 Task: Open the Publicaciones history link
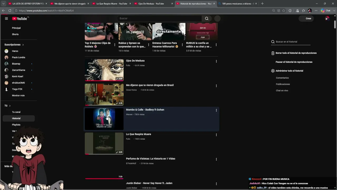[283, 84]
